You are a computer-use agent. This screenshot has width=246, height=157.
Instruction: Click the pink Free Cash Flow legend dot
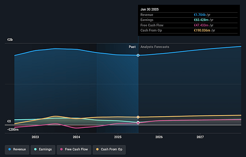point(61,149)
